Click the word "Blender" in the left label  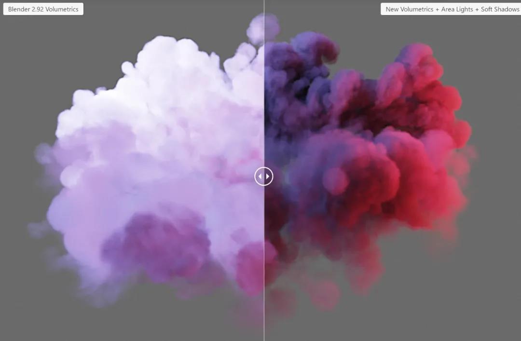[x=19, y=9]
